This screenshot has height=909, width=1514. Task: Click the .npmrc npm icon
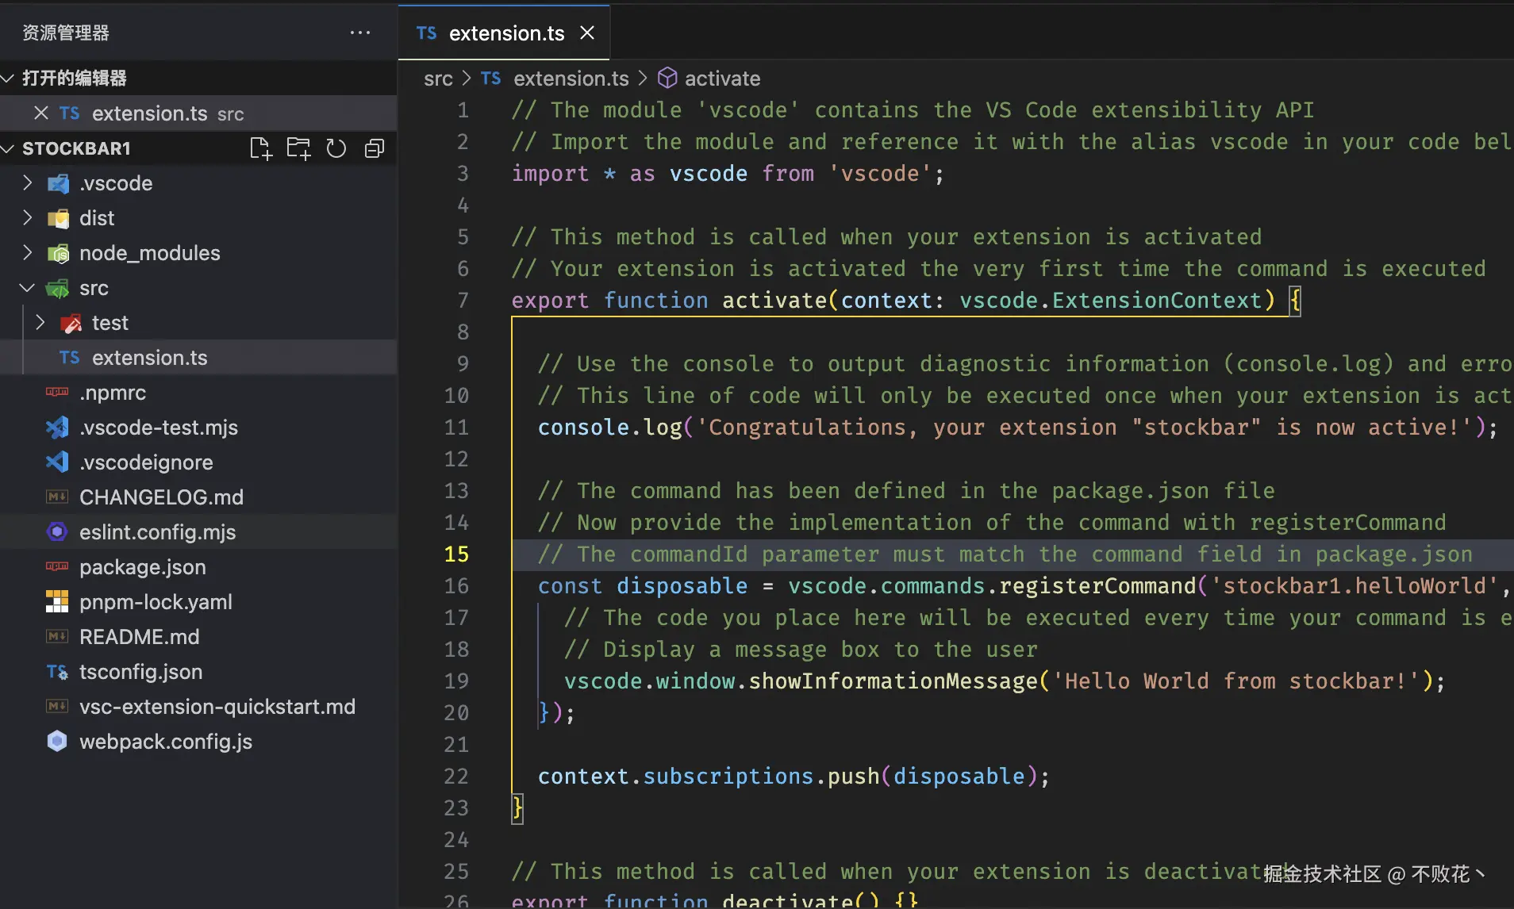pos(57,392)
